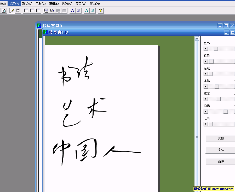Click the blue letter B toolbar icon

(78, 10)
